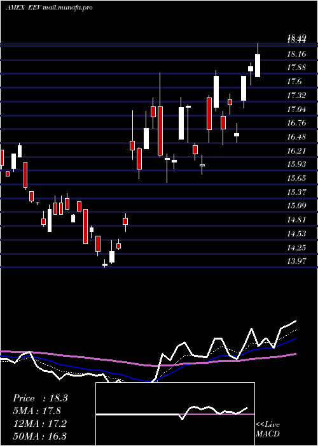Click the MACD inset chart panel
The height and width of the screenshot is (446, 318).
coord(175,414)
